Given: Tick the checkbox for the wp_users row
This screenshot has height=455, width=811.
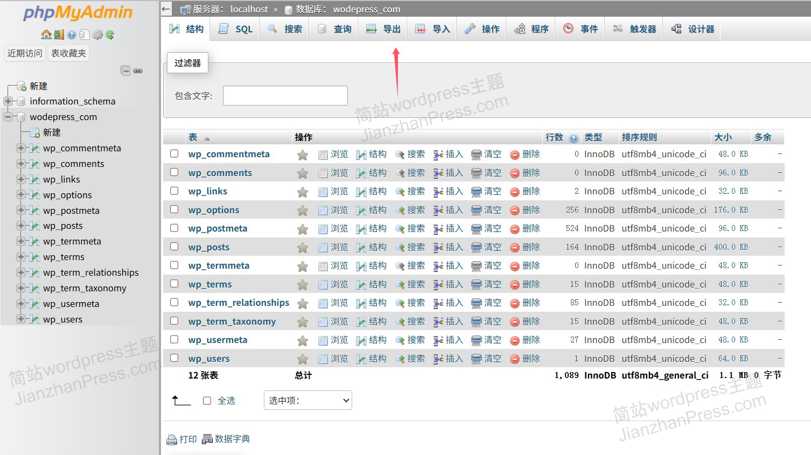Looking at the screenshot, I should [x=174, y=358].
